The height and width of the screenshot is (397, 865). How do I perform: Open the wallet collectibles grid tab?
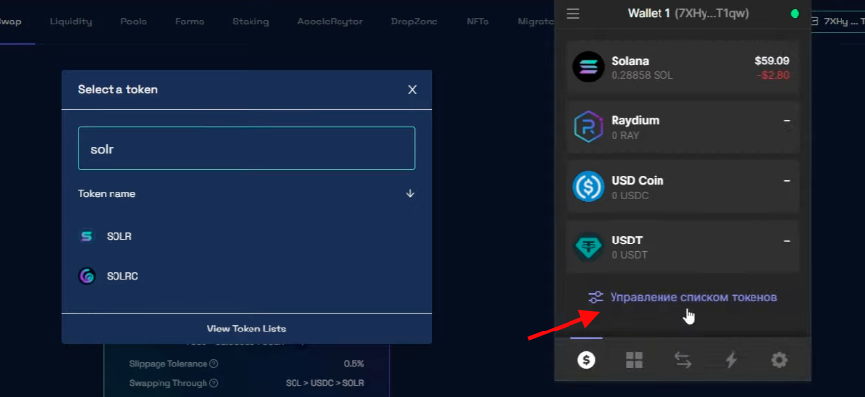(x=634, y=360)
